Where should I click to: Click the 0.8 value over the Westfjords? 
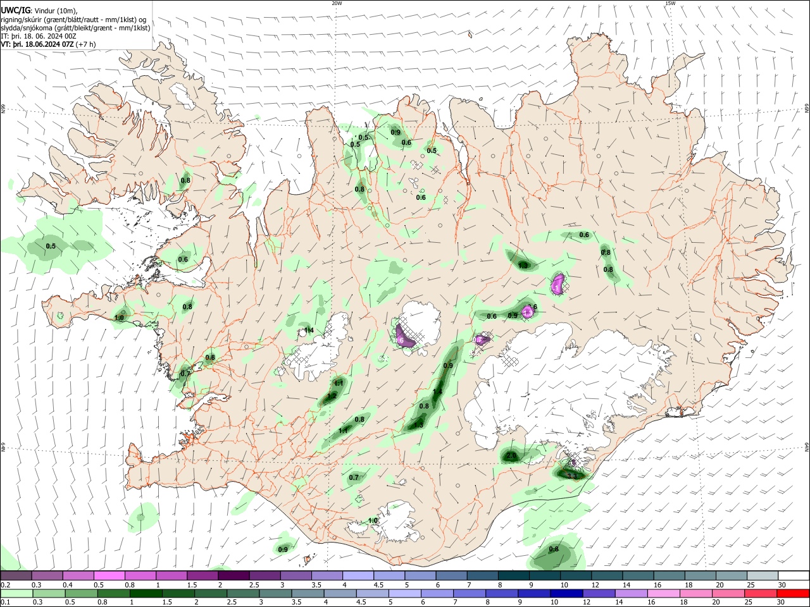coord(185,180)
